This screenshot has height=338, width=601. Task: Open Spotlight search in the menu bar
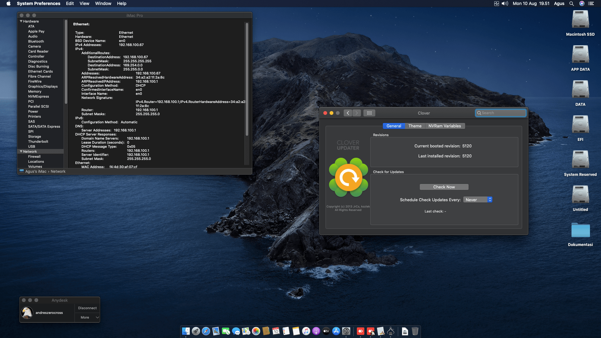click(572, 3)
